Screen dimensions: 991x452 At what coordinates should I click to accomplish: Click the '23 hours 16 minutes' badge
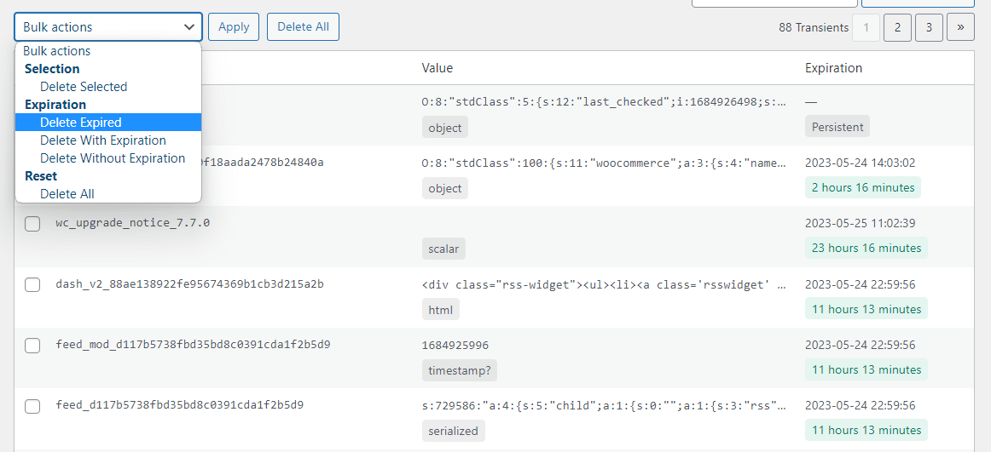pos(866,249)
